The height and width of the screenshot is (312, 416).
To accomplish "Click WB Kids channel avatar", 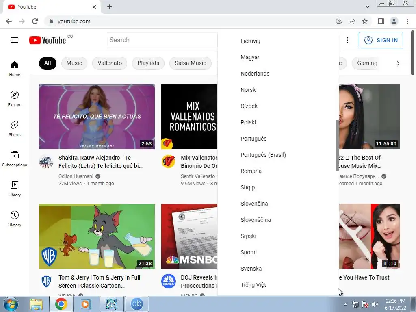I will [x=46, y=281].
